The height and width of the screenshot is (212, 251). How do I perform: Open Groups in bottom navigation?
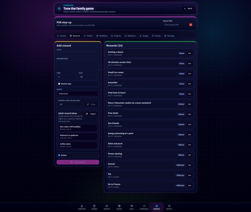(107, 207)
